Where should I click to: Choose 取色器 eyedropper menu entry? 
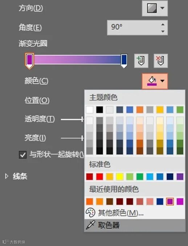pos(135,225)
